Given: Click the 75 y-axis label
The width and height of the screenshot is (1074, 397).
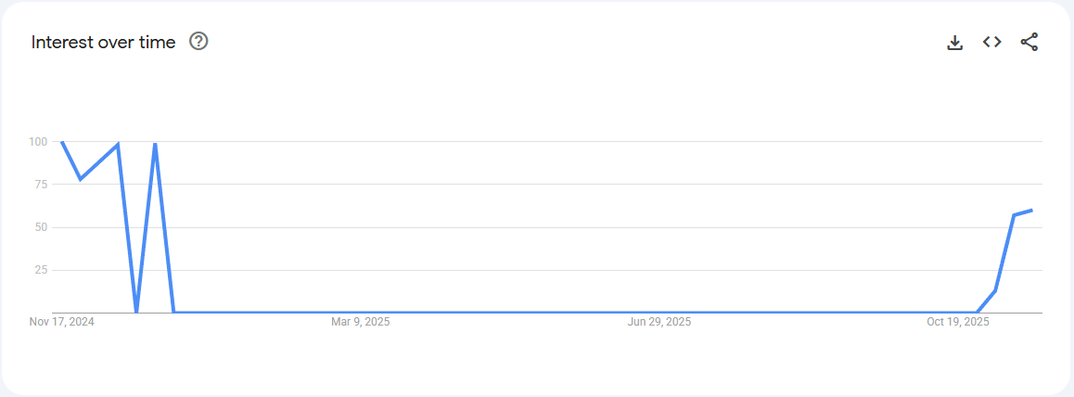Looking at the screenshot, I should click(x=40, y=185).
